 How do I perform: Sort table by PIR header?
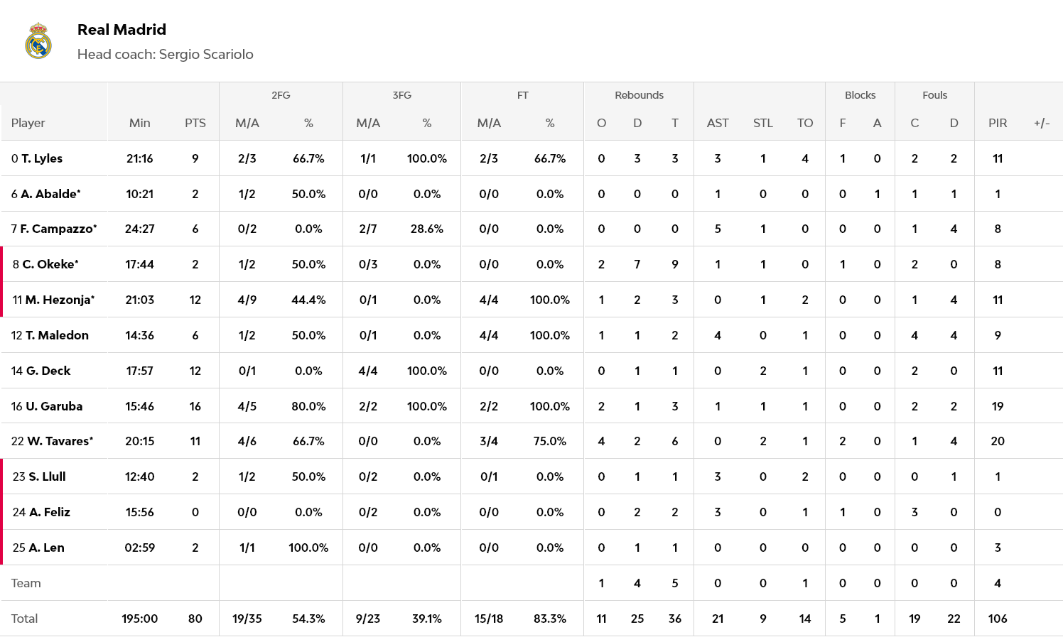click(x=997, y=123)
